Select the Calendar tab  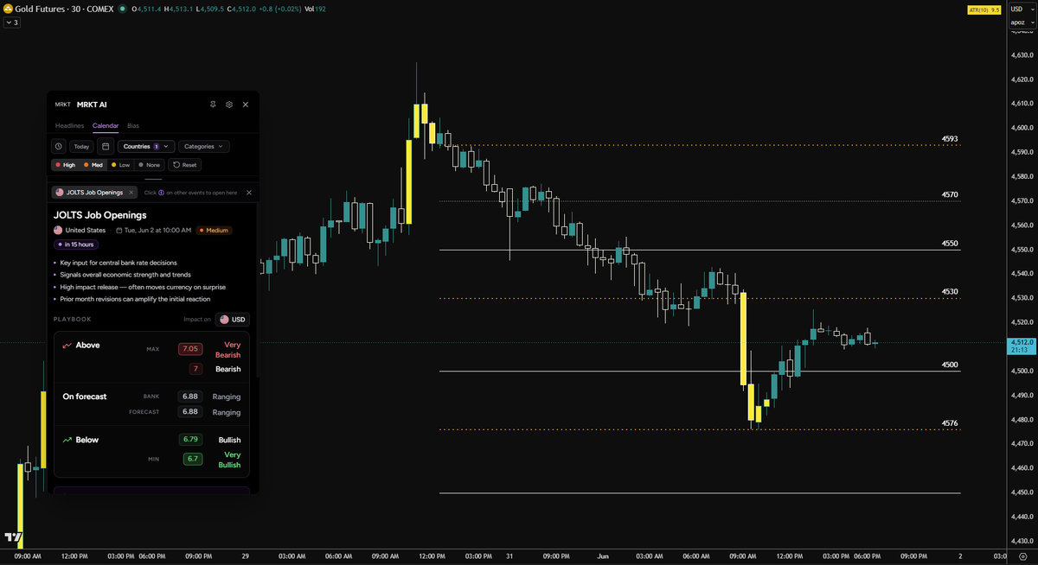[x=106, y=126]
